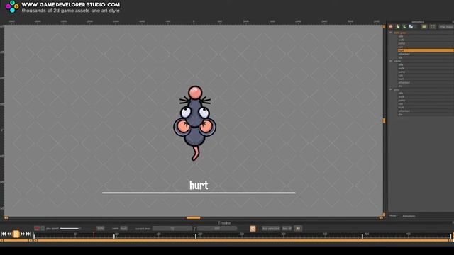Viewport: 454px width, 255px height.
Task: Select die under the dark grey entity
Action: (426, 57)
